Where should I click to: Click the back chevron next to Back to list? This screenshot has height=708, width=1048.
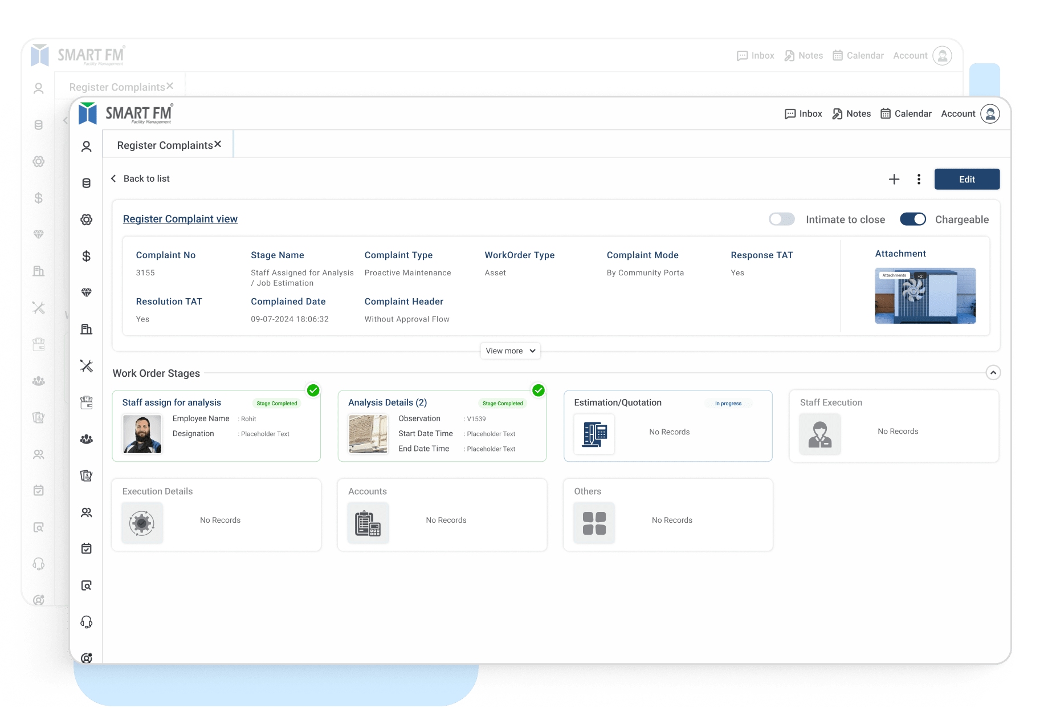(113, 178)
